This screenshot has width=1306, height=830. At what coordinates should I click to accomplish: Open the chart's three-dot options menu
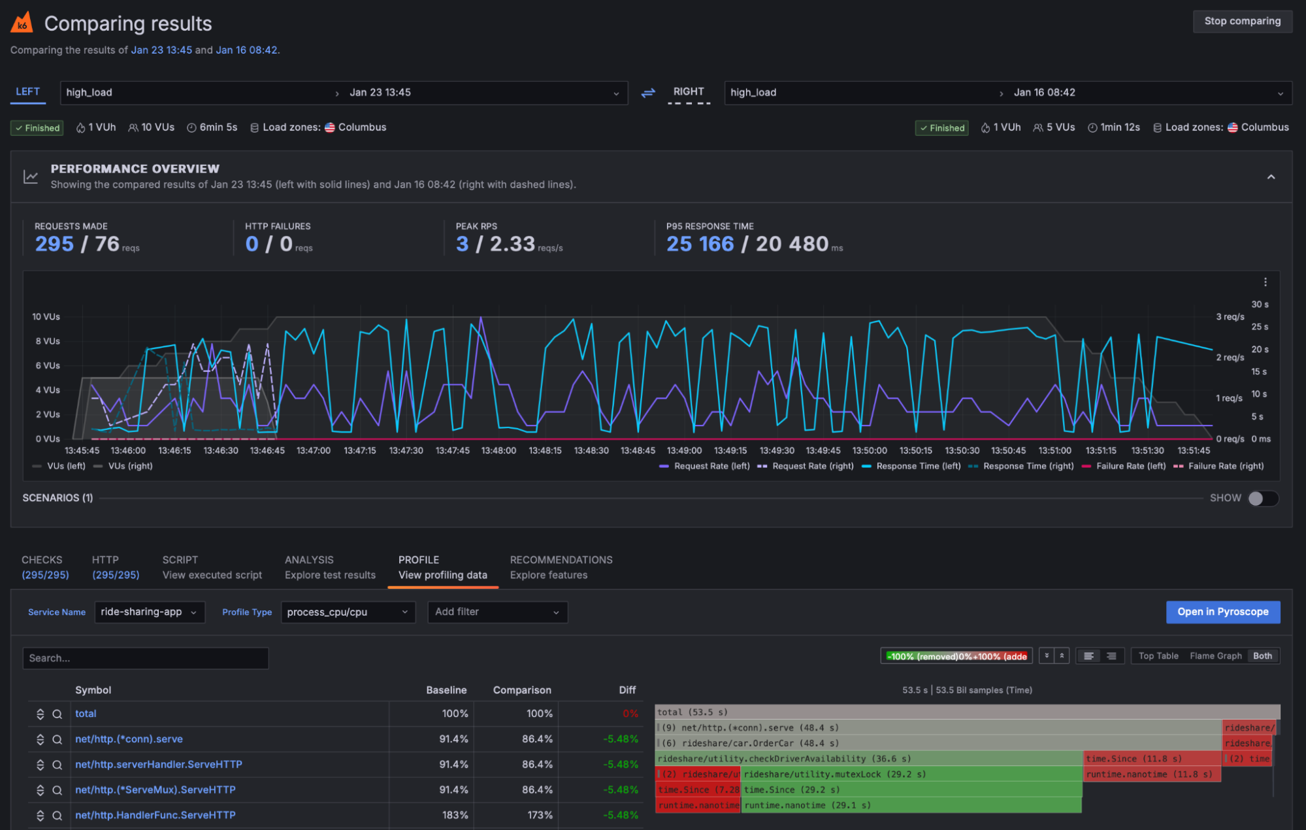pyautogui.click(x=1265, y=282)
